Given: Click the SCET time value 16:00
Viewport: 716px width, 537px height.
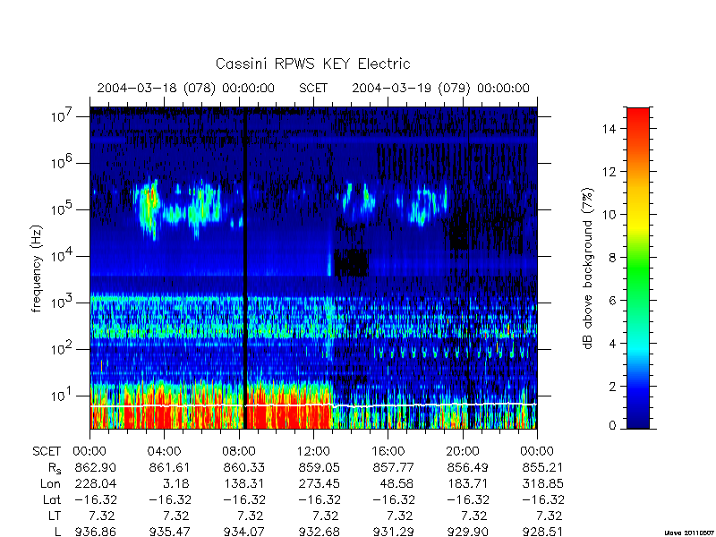Looking at the screenshot, I should pos(388,451).
